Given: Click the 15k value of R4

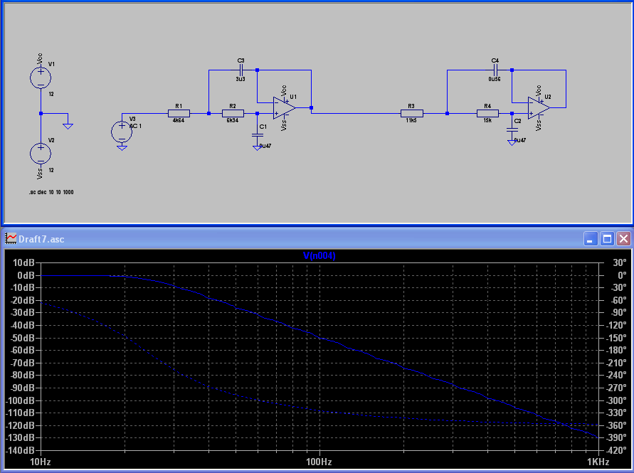Looking at the screenshot, I should coord(487,120).
